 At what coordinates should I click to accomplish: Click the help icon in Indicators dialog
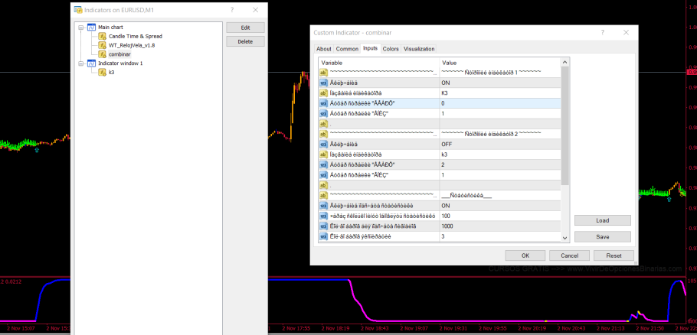coord(232,10)
